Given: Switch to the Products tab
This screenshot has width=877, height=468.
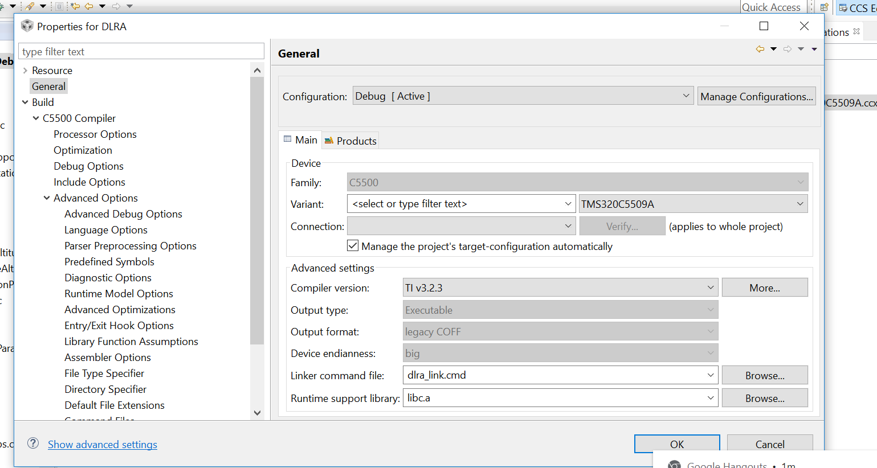Looking at the screenshot, I should 350,141.
